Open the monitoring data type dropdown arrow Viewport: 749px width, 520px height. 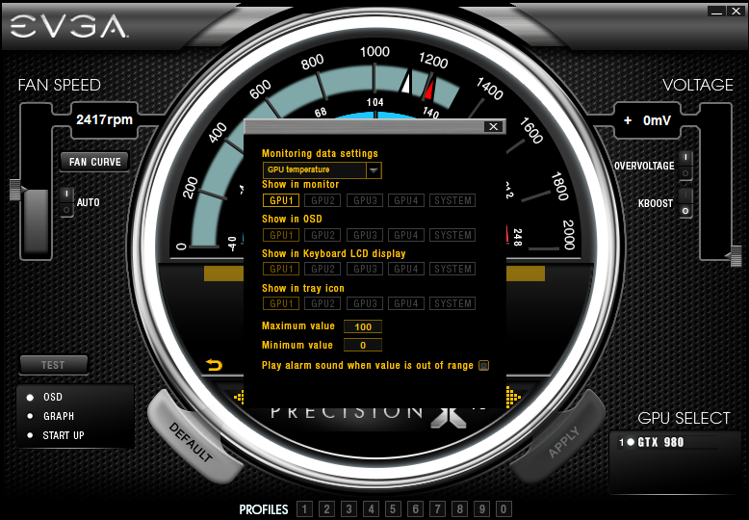click(374, 170)
